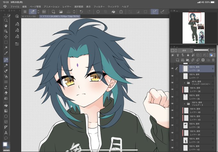Hide layer レイヤー 30 via eye icon
The height and width of the screenshot is (152, 218).
pos(172,125)
